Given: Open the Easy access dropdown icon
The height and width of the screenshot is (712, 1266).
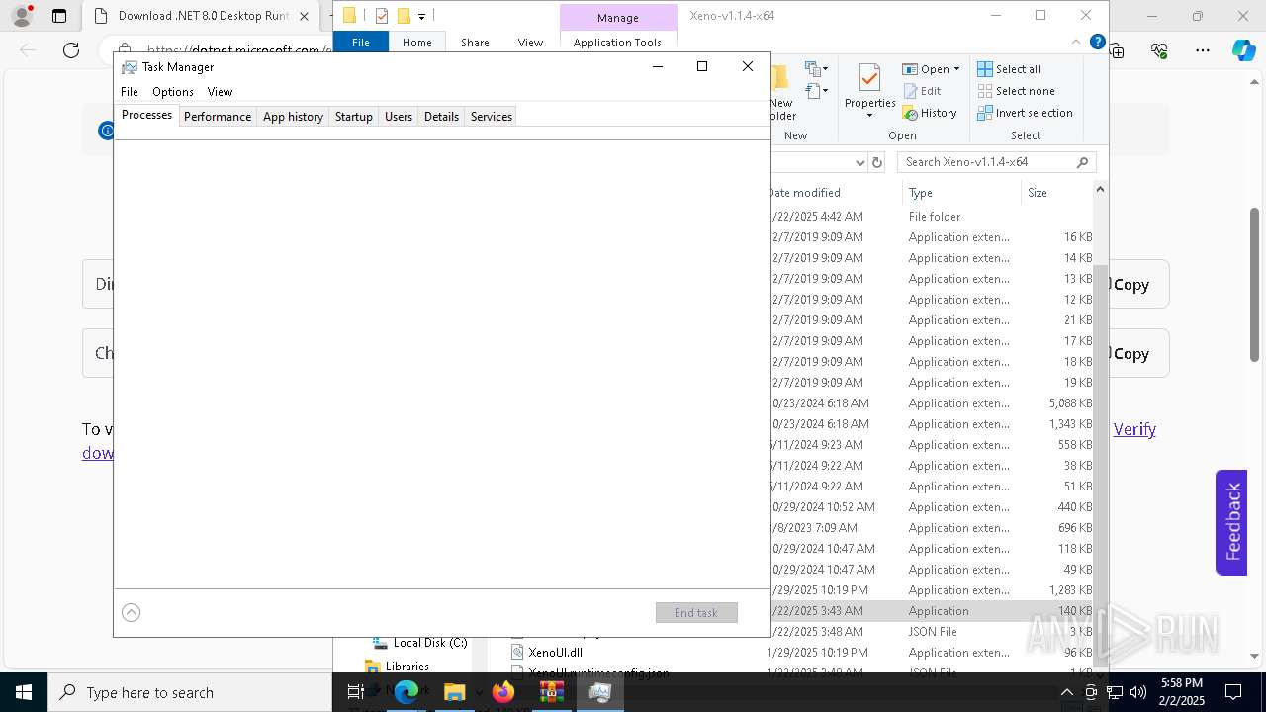Looking at the screenshot, I should (x=816, y=91).
